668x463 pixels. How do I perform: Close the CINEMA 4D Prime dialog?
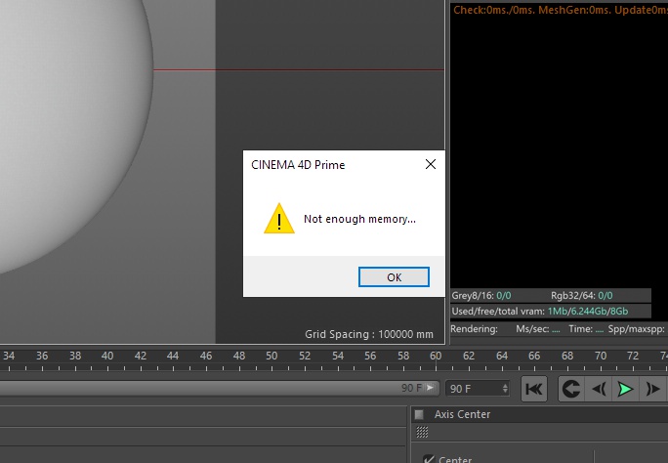point(431,164)
